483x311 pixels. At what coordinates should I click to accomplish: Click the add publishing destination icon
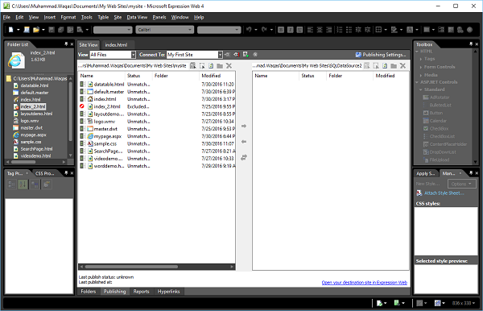tap(246, 55)
